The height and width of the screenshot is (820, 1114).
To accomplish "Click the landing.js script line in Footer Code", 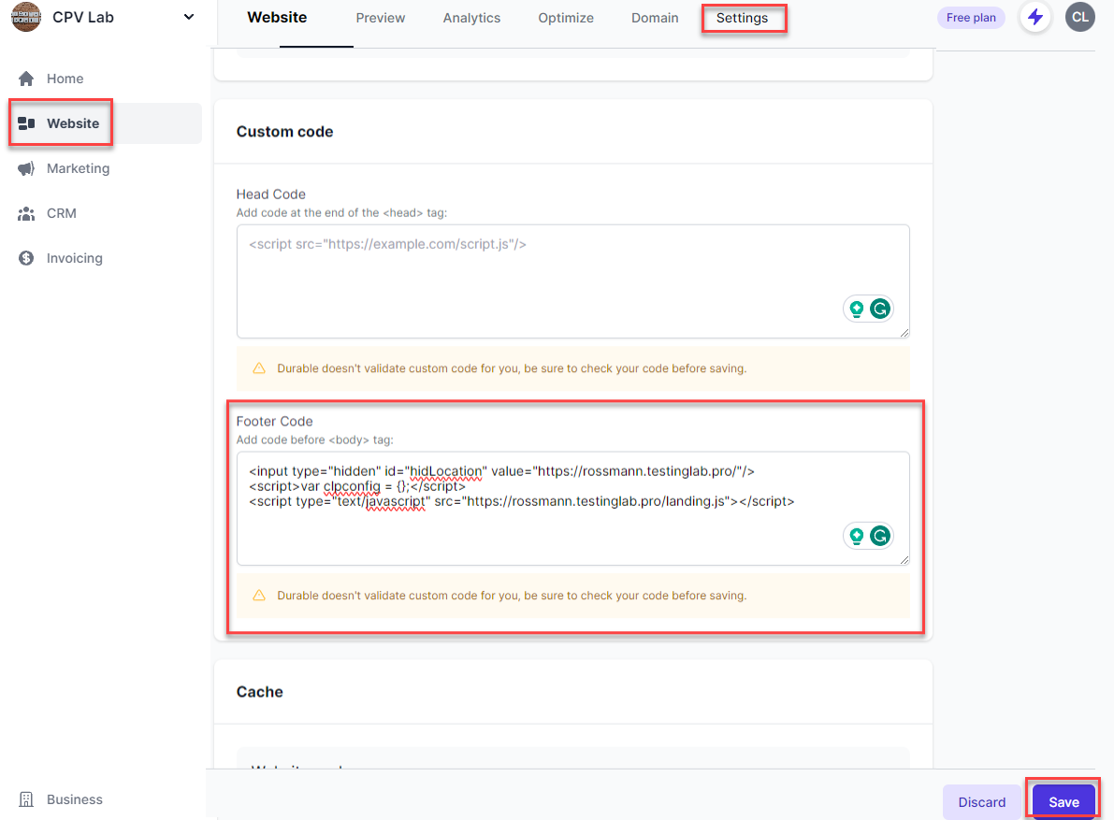I will click(522, 501).
